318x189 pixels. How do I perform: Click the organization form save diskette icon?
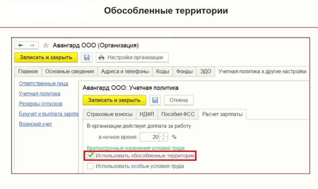pos(87,57)
